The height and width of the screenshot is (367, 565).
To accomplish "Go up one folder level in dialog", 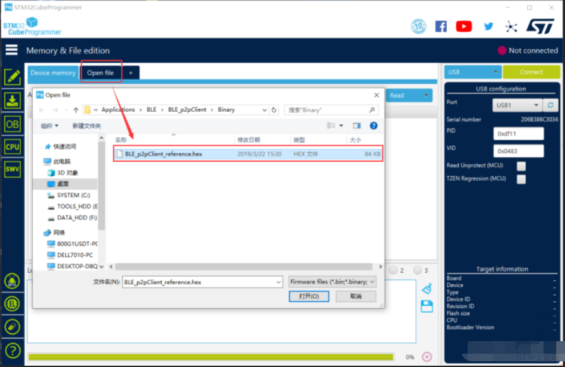I will [x=76, y=110].
